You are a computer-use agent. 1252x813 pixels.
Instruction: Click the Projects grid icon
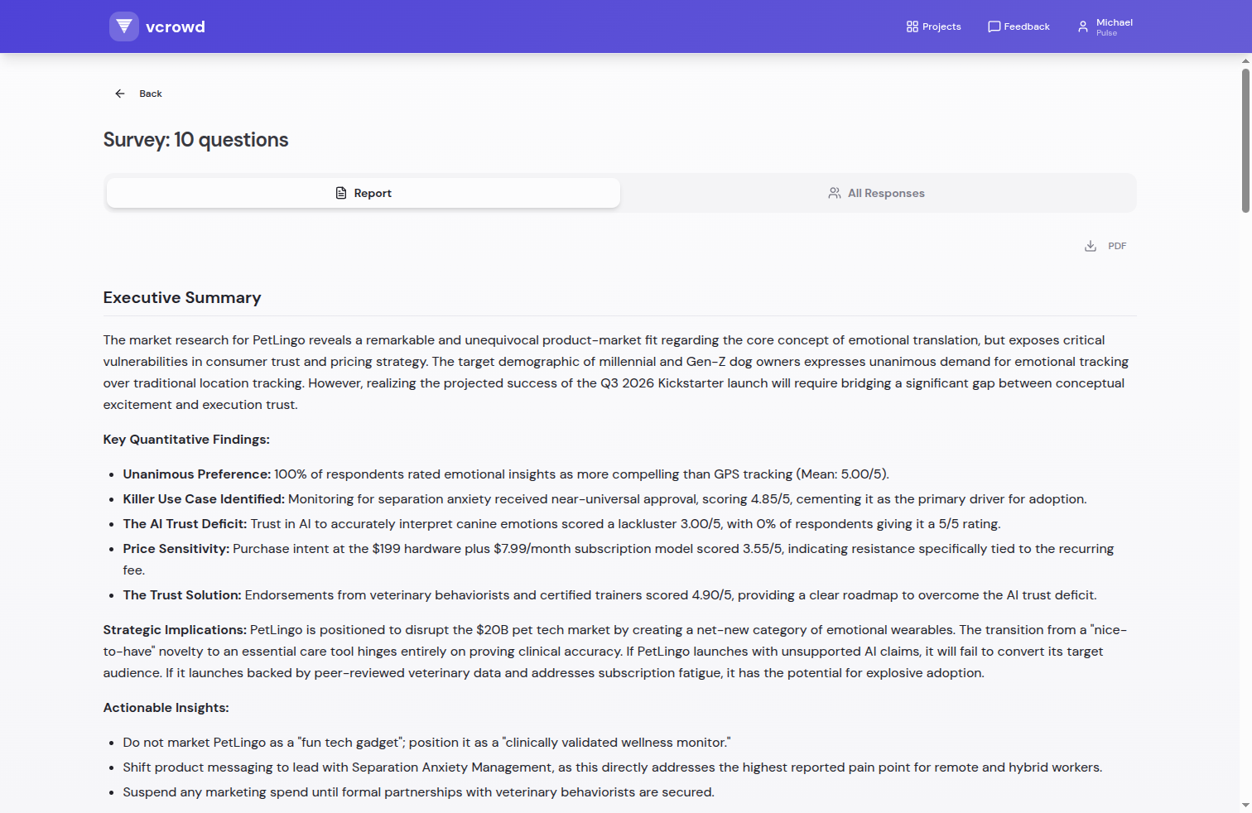click(913, 26)
